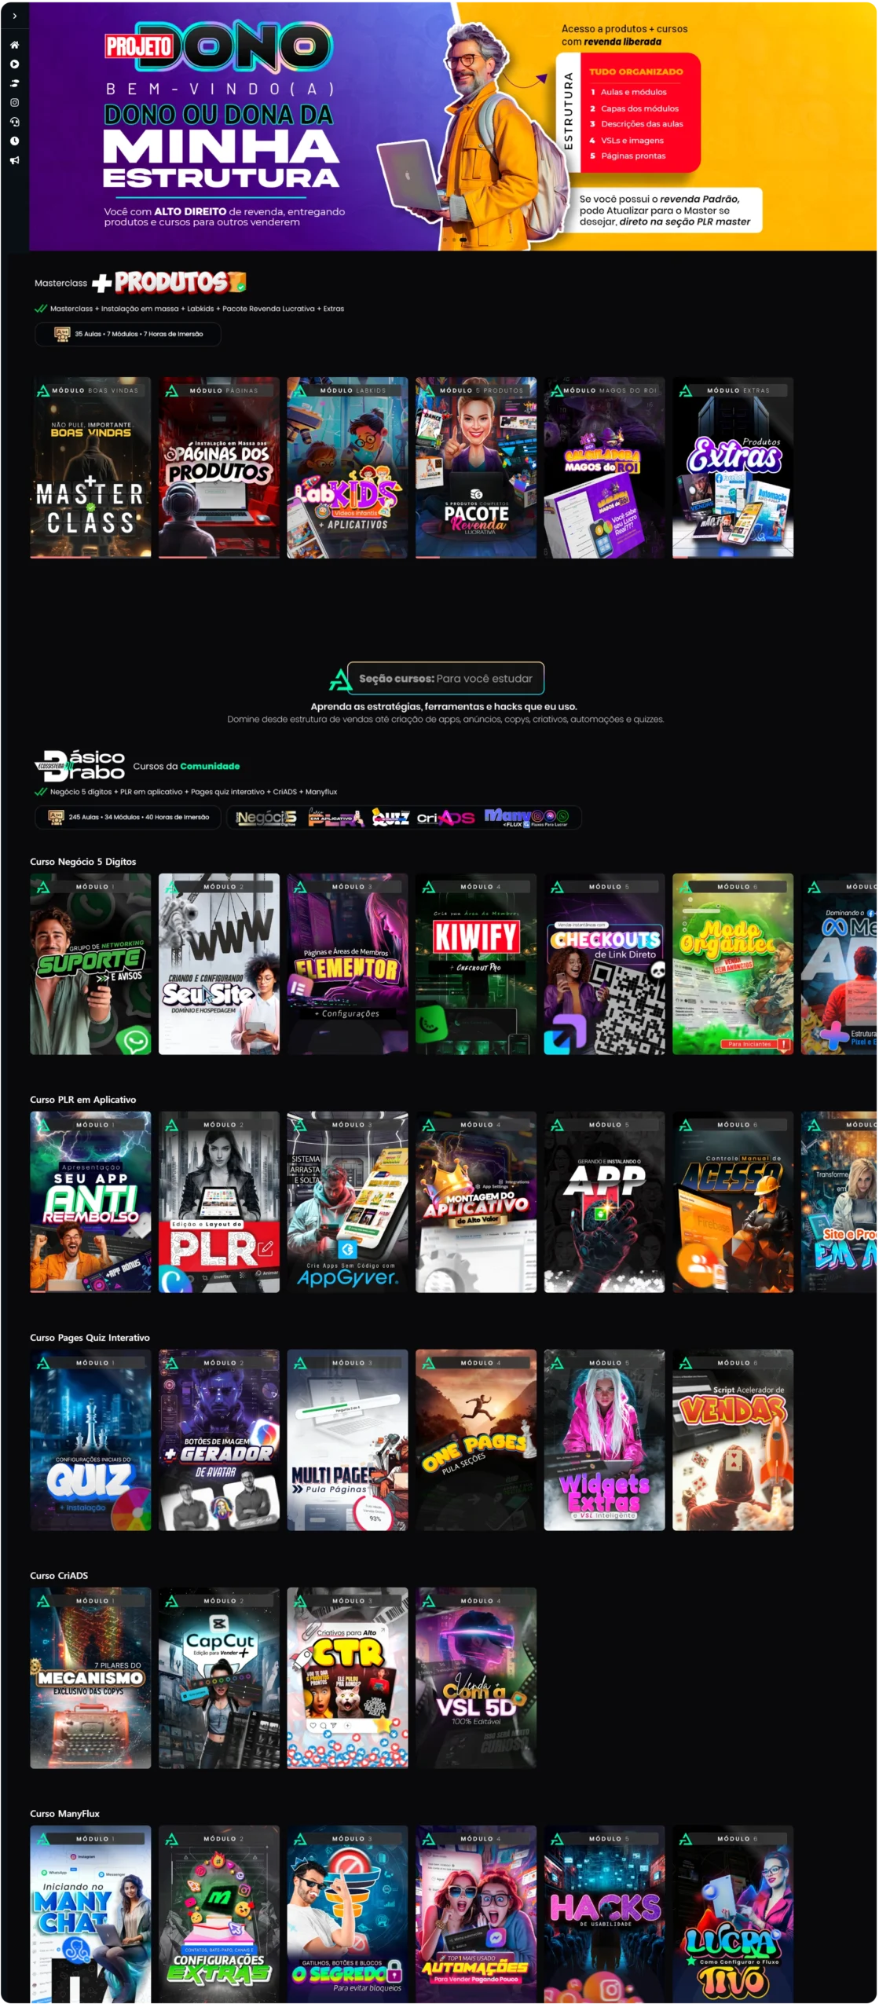Viewport: 879px width, 2011px height.
Task: Expand the sidebar with the chevron arrow
Action: pos(14,16)
